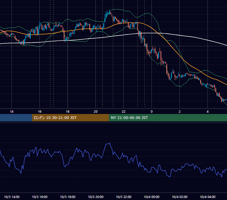Click the 0 hour label on time axis

[152, 112]
